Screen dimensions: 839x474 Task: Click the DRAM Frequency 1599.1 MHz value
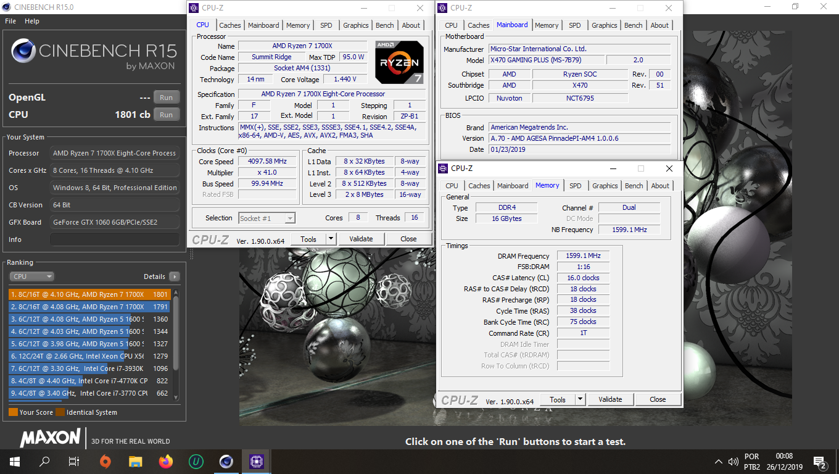pyautogui.click(x=583, y=256)
